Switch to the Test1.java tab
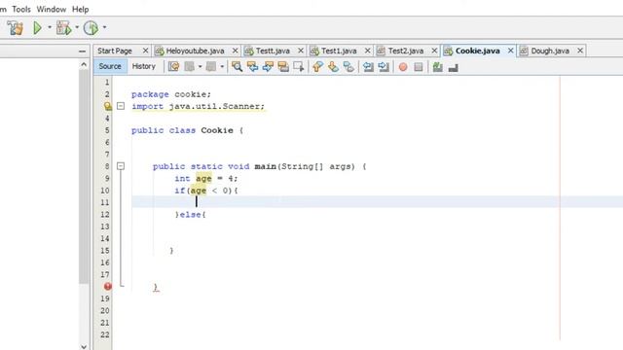 [x=339, y=51]
